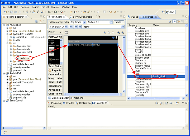Click the Java perspective button
The image size is (190, 136).
click(170, 12)
